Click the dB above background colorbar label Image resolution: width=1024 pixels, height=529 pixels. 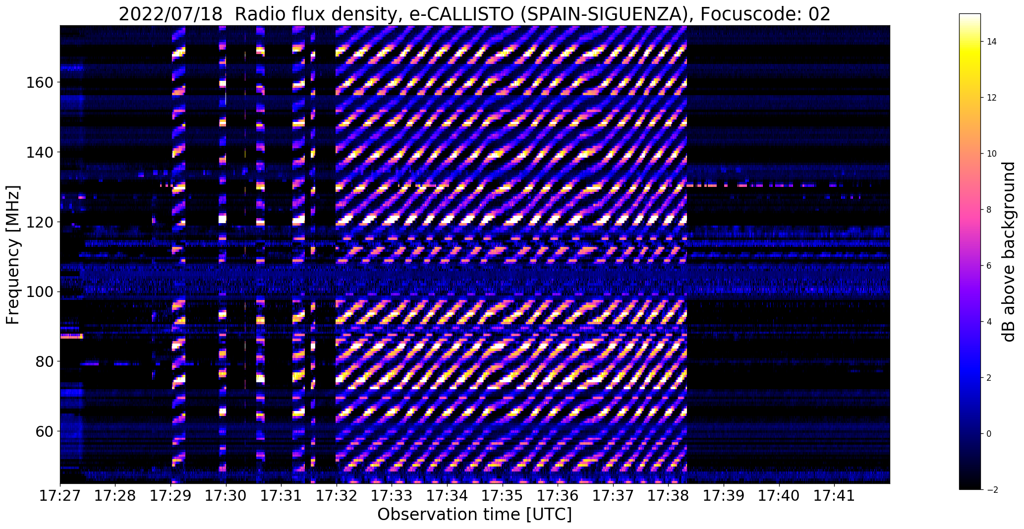click(x=1009, y=251)
